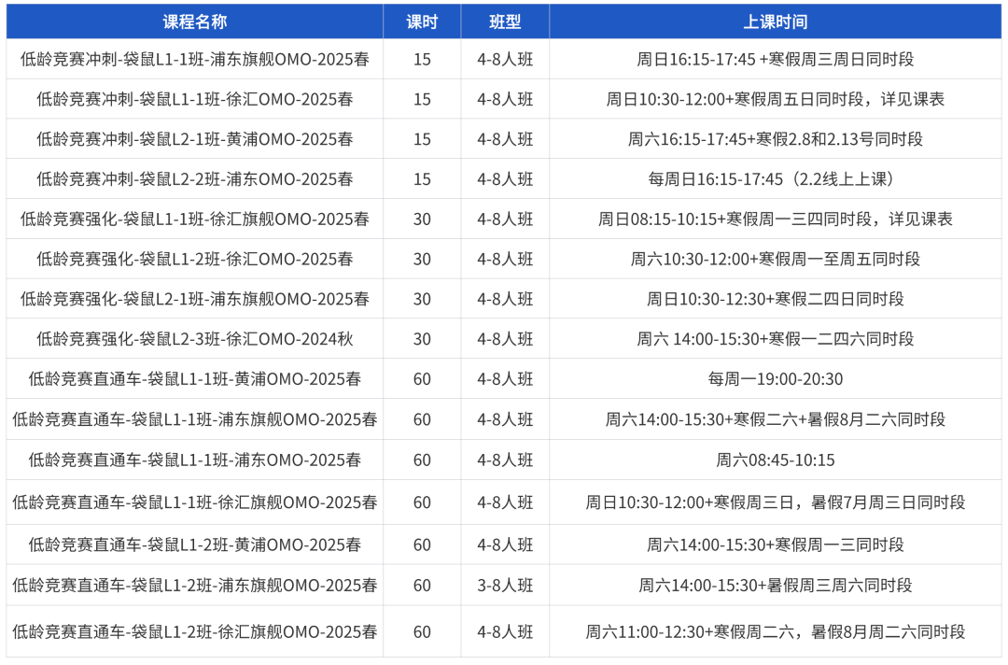The height and width of the screenshot is (665, 1008).
Task: Click time cell 周日10:30-12:00+寒假周五日同时段,详见课表
Action: [776, 99]
